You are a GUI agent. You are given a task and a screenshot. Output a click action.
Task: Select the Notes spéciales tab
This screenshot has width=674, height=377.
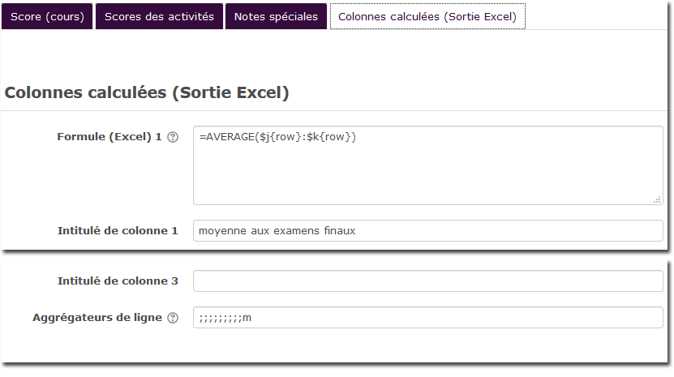(276, 16)
